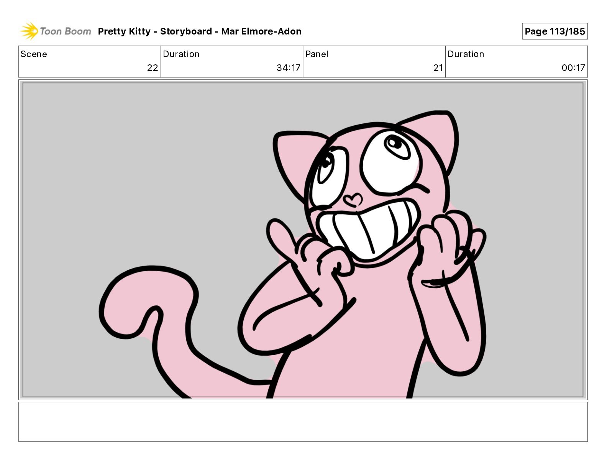607x469 pixels.
Task: Click the Page 113/185 indicator
Action: tap(555, 31)
